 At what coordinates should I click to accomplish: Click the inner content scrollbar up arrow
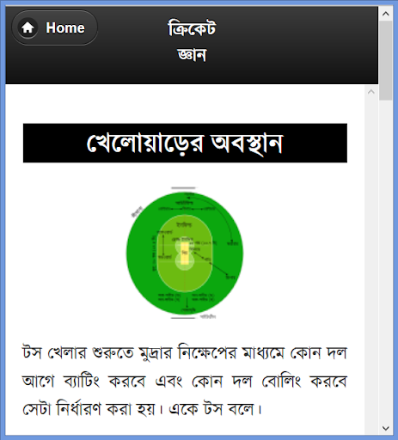[371, 92]
